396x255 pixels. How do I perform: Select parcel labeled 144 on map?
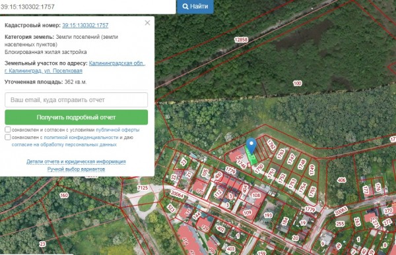click(x=197, y=215)
